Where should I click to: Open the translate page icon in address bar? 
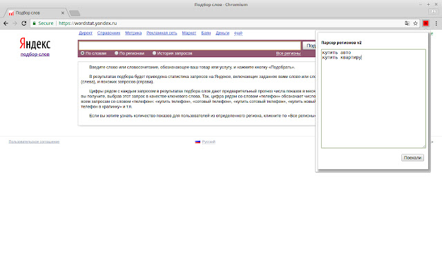click(407, 23)
